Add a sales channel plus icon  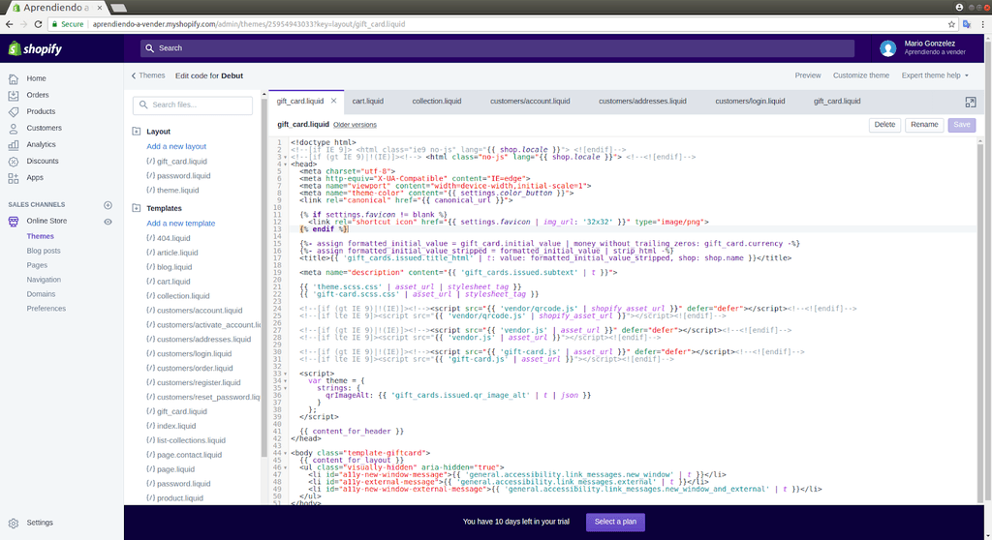click(x=108, y=205)
